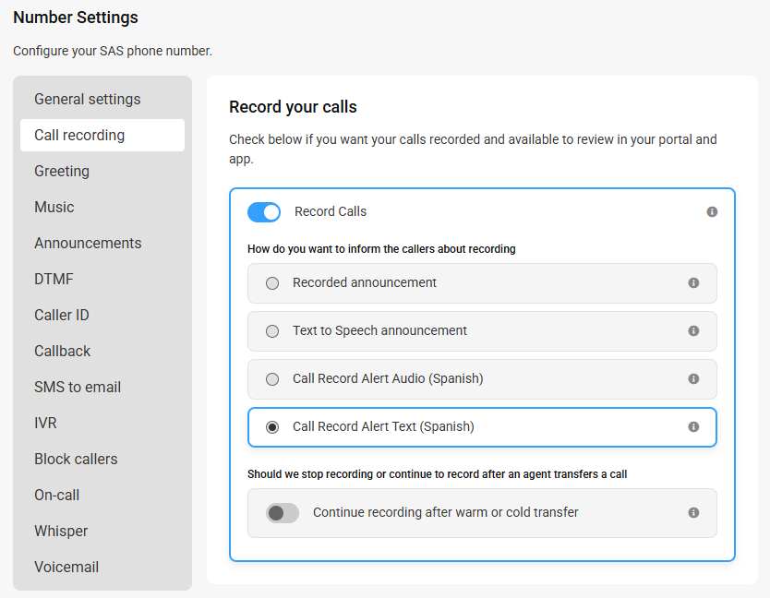Click info icon for Continue recording option
Viewport: 770px width, 598px height.
(x=693, y=512)
